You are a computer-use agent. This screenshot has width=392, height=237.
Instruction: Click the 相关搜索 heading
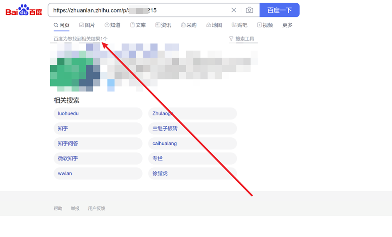tap(66, 101)
